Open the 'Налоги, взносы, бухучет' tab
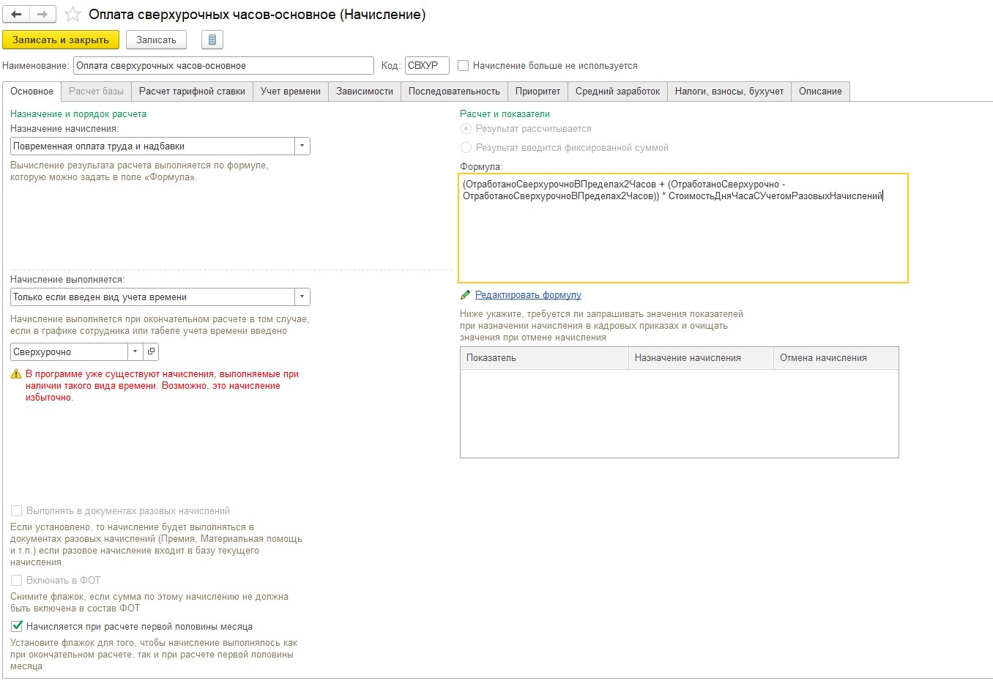The width and height of the screenshot is (993, 681). (x=729, y=92)
